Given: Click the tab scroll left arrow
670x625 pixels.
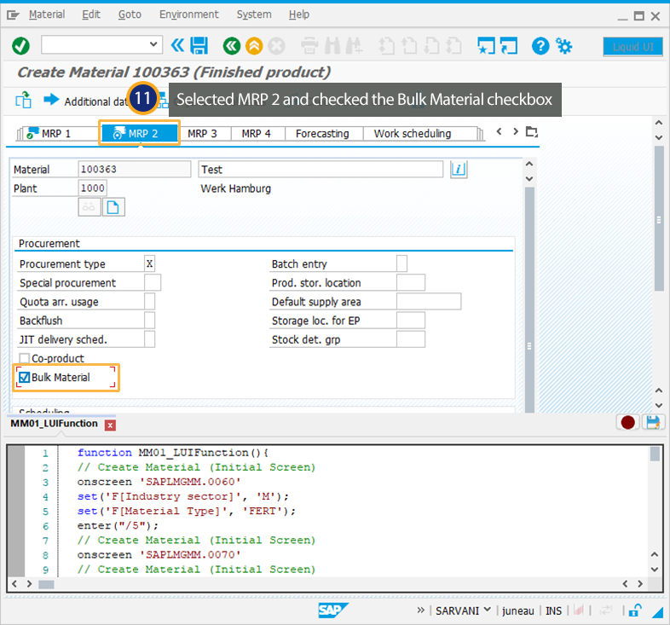Looking at the screenshot, I should click(499, 131).
